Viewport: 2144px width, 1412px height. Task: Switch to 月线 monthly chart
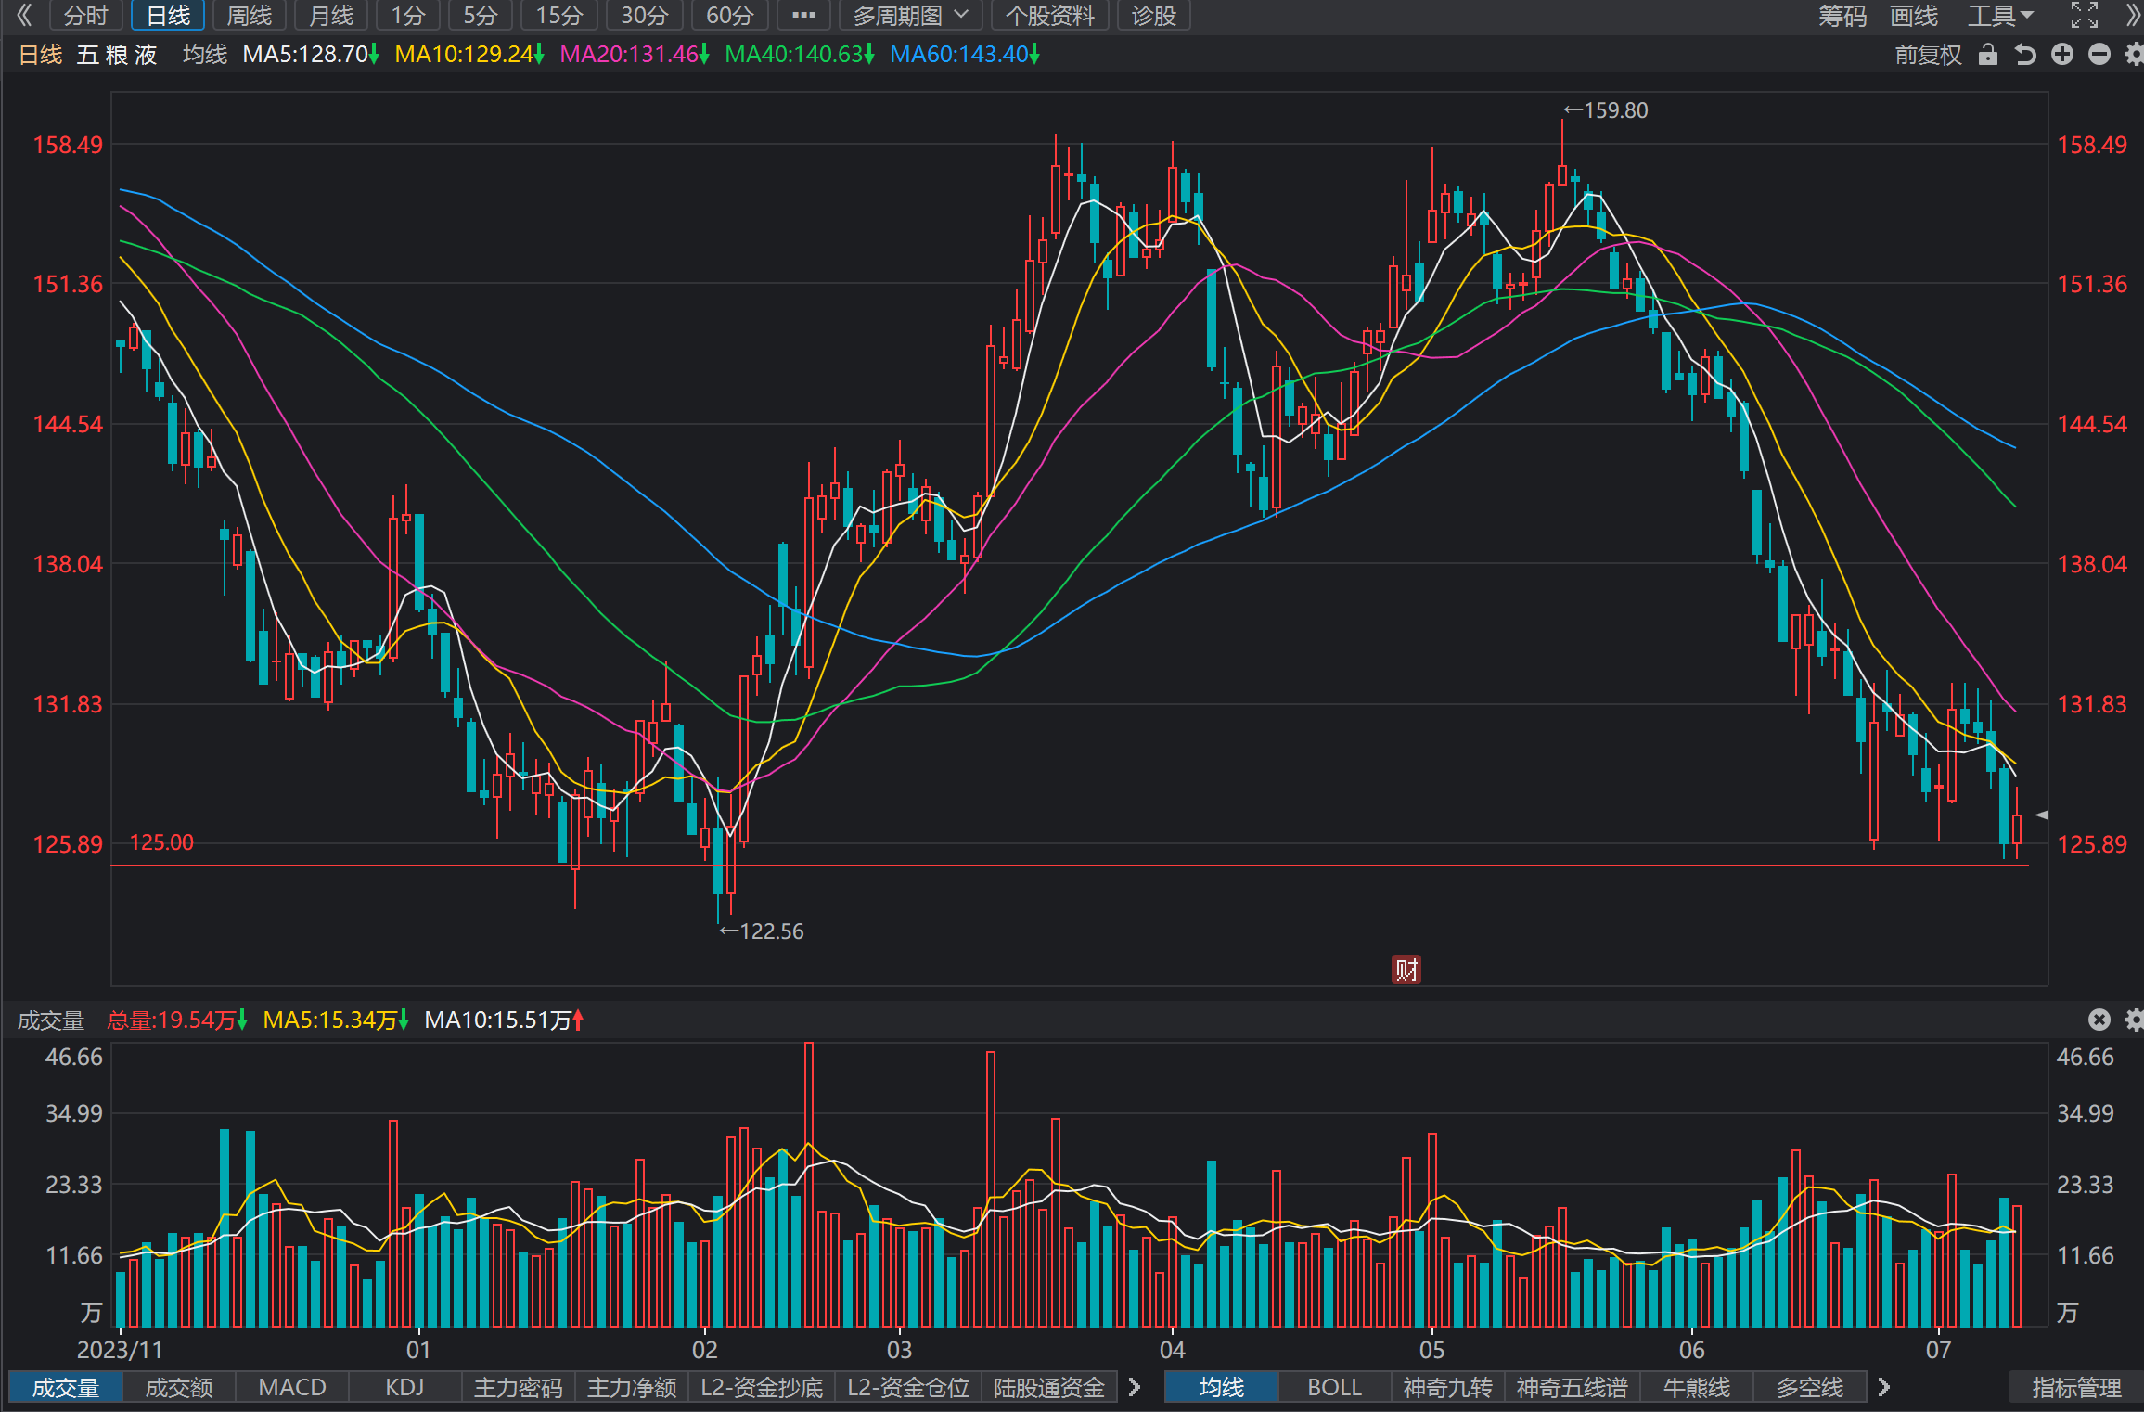pos(330,15)
